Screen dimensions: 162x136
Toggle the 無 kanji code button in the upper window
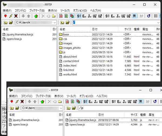134,16
